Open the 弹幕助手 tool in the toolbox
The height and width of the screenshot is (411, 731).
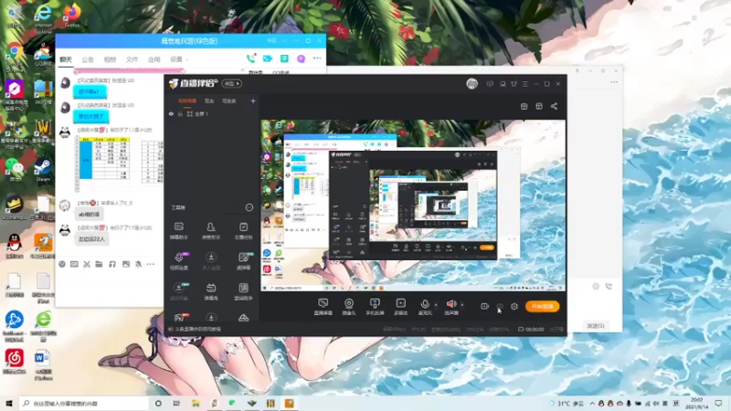[178, 231]
